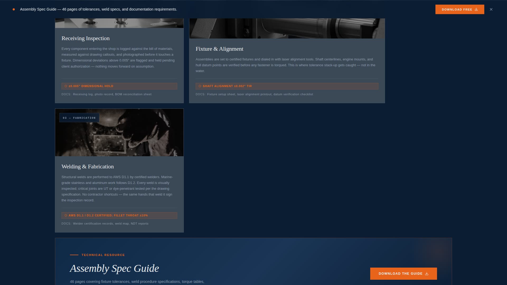Toggle the FILLET THROAT ±10% spec badge
This screenshot has height=285, width=507.
click(119, 215)
